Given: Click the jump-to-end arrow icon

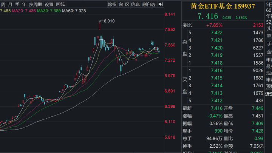Looking at the screenshot, I should [161, 4].
